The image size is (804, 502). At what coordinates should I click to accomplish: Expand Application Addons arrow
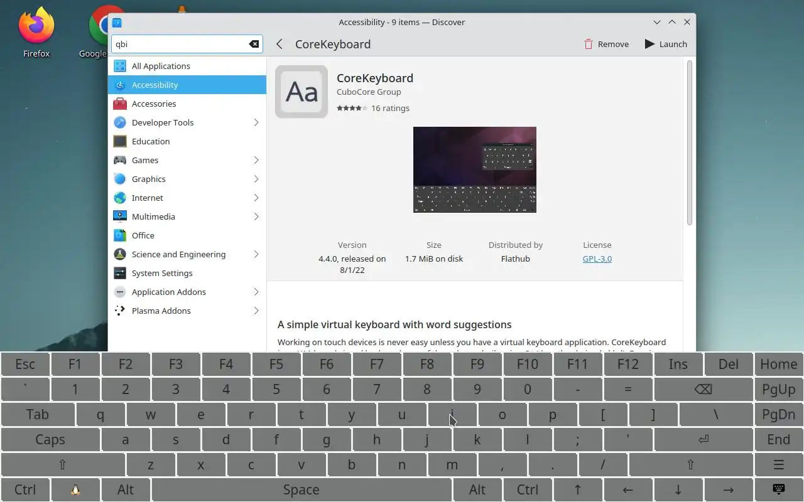[256, 292]
